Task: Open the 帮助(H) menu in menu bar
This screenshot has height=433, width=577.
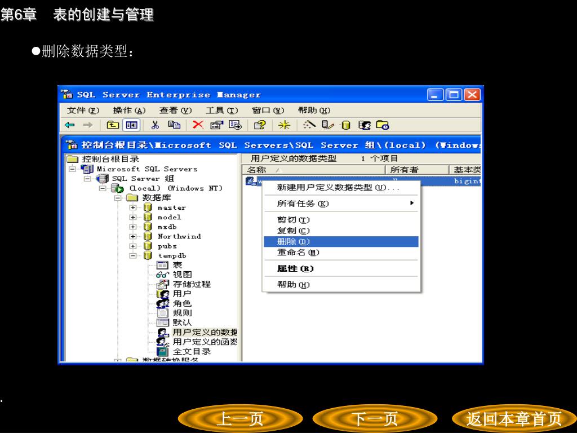Action: [314, 110]
